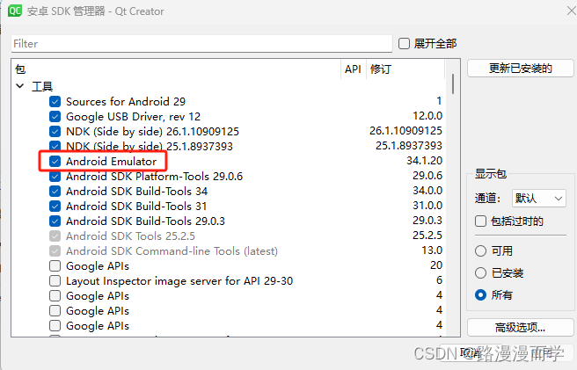577x370 pixels.
Task: Select the 所有 radio button
Action: pos(480,295)
